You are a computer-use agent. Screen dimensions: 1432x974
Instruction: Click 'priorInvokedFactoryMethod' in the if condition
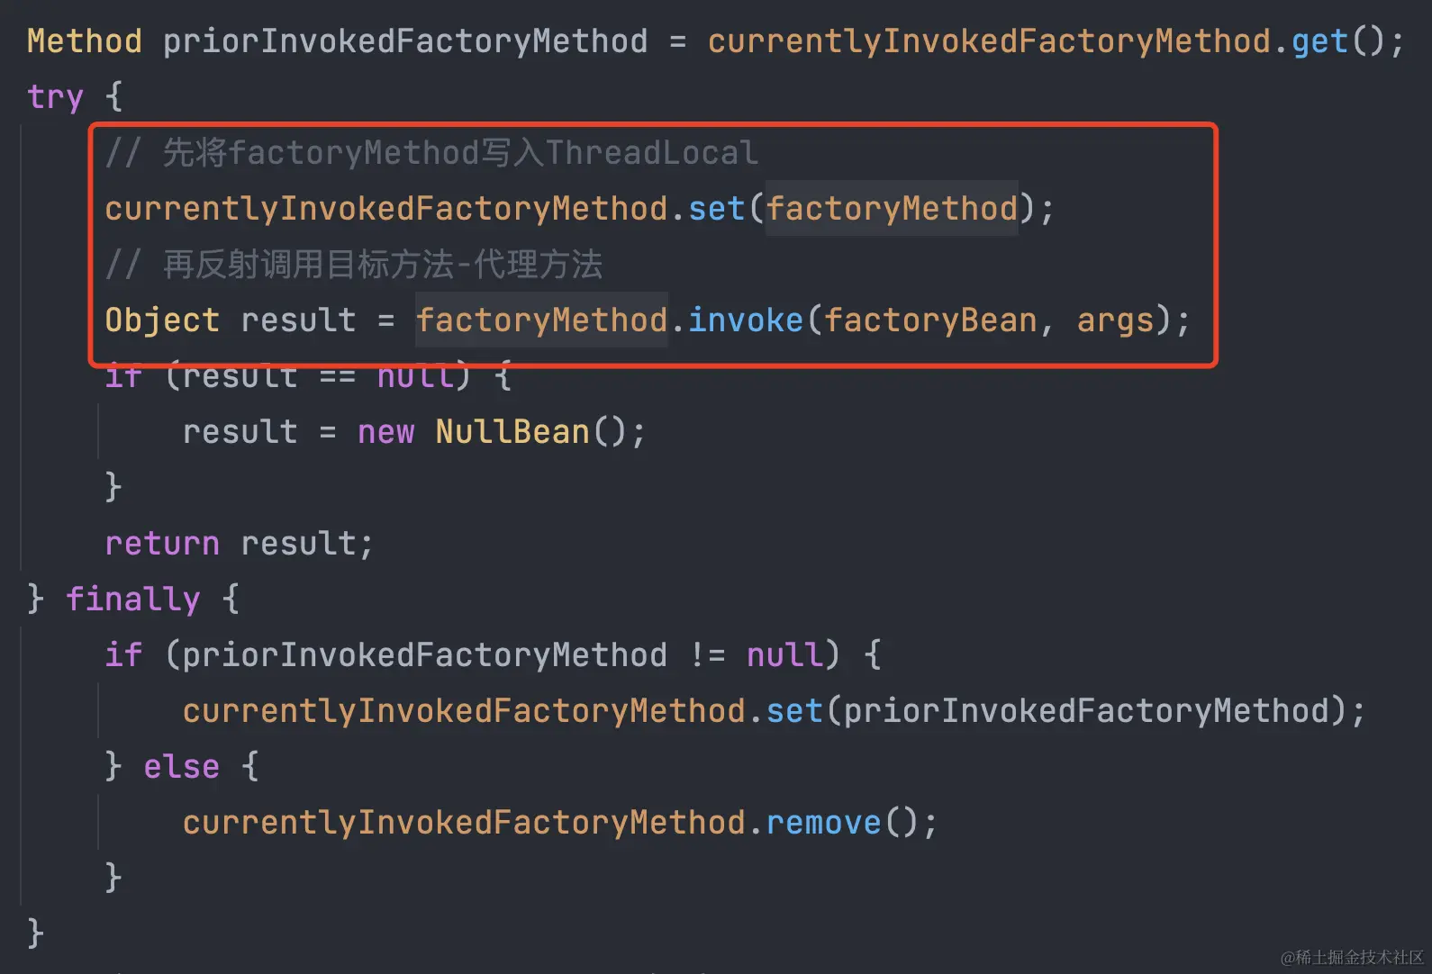(425, 655)
